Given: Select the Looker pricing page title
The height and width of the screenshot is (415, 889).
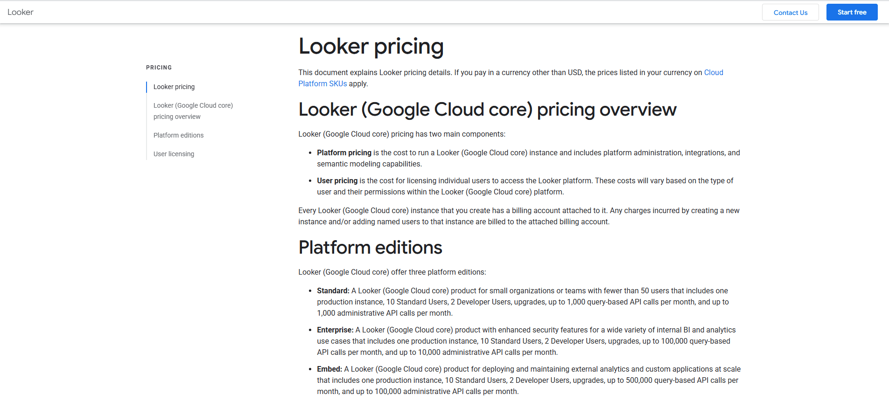Looking at the screenshot, I should [371, 46].
